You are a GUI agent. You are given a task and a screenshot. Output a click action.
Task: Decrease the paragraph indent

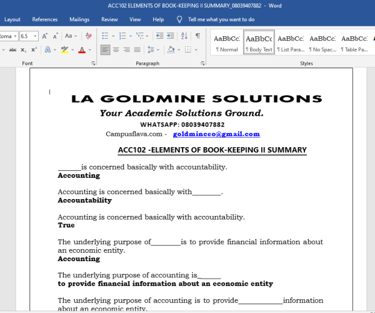(160, 36)
